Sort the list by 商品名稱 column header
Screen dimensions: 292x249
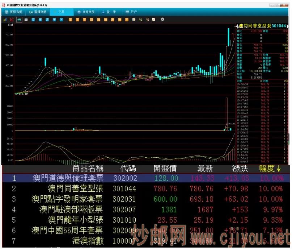coord(88,169)
